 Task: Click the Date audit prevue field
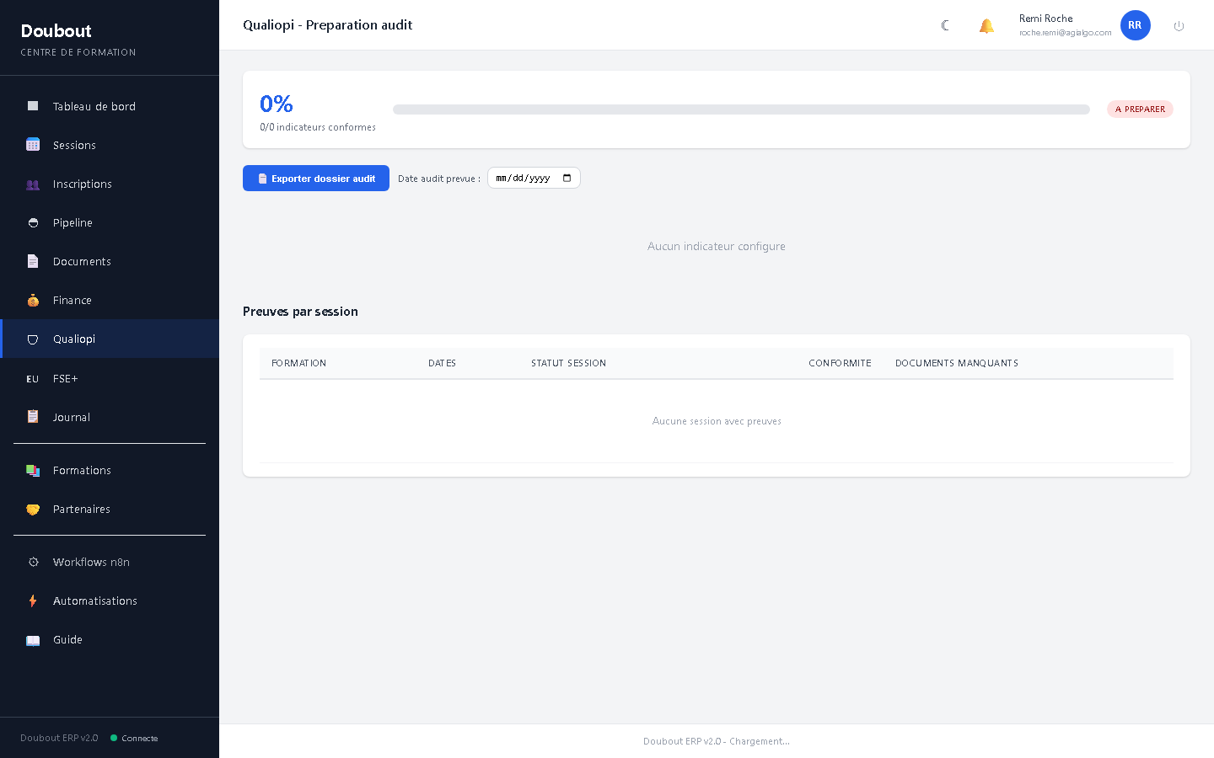coord(524,178)
